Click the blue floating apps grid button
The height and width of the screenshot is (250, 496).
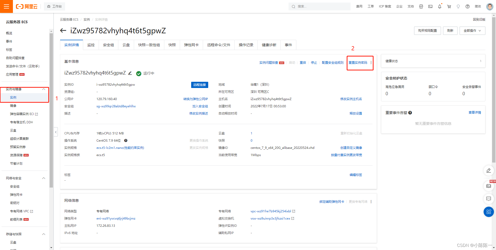[x=489, y=212]
